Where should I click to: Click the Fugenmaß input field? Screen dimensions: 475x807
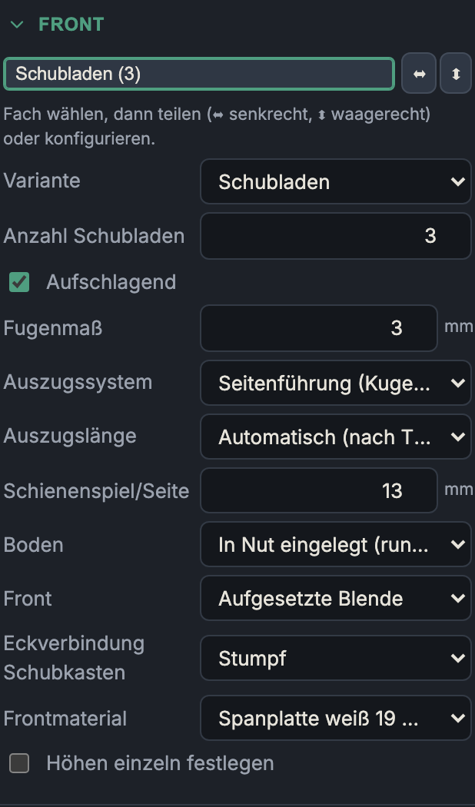(318, 328)
